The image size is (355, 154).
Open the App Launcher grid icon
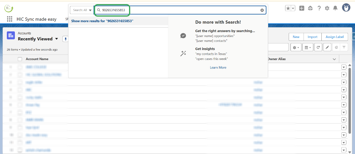[10, 19]
